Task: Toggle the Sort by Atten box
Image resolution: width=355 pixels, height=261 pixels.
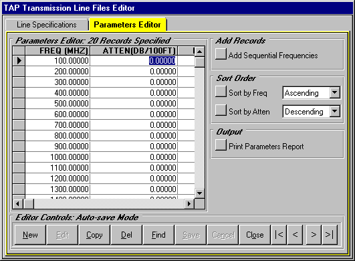Action: (x=221, y=110)
